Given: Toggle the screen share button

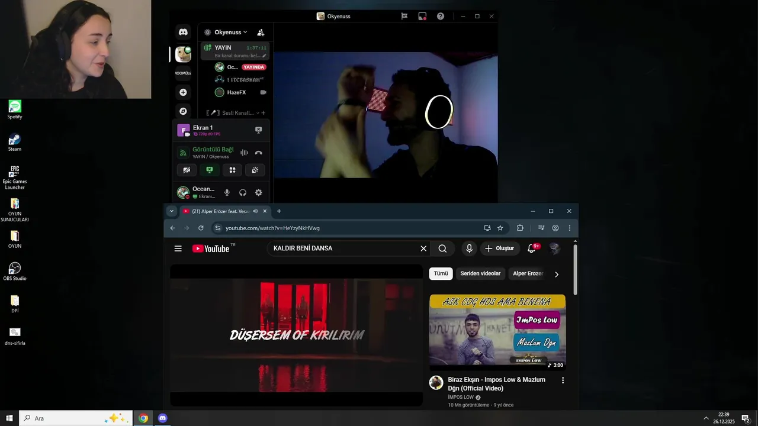Looking at the screenshot, I should point(209,170).
